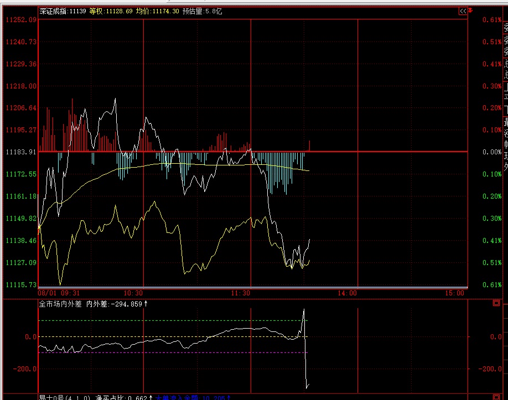This screenshot has height=400, width=508.
Task: Click the 内外差 value -294.859 readout
Action: click(x=113, y=304)
